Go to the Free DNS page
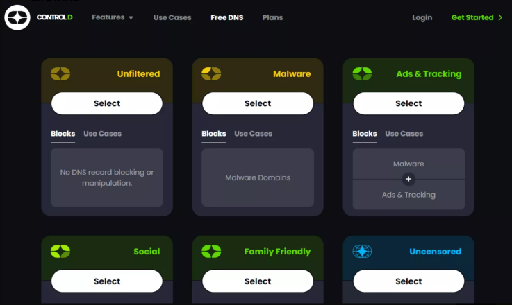Viewport: 512px width, 305px height. point(227,17)
